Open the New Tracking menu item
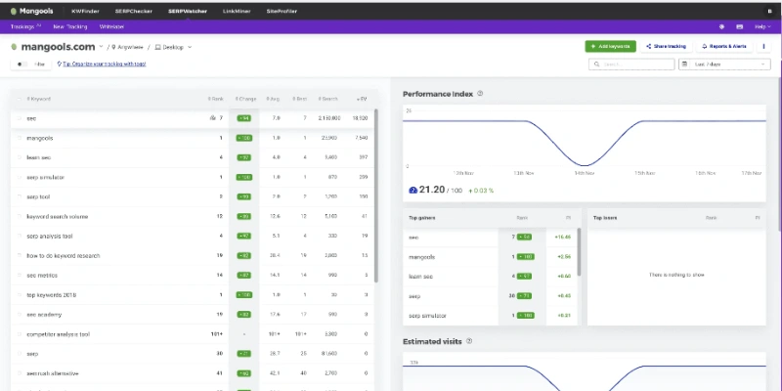 (x=70, y=26)
